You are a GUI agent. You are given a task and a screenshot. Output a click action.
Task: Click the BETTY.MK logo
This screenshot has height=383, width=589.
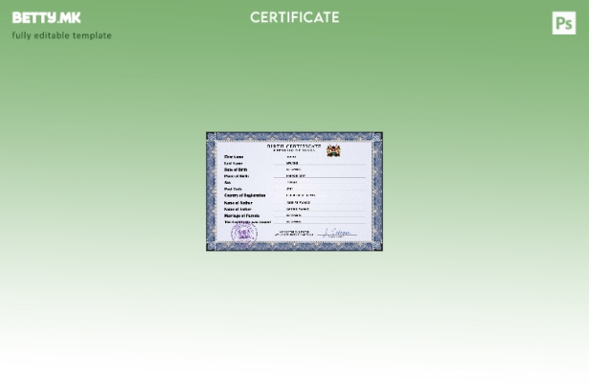(46, 17)
